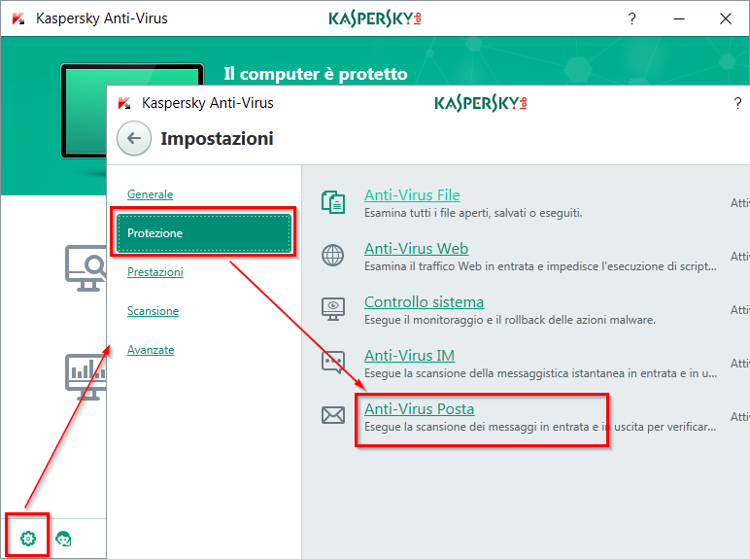
Task: Click the Kaspersky logo in main window title bar
Action: click(x=375, y=18)
